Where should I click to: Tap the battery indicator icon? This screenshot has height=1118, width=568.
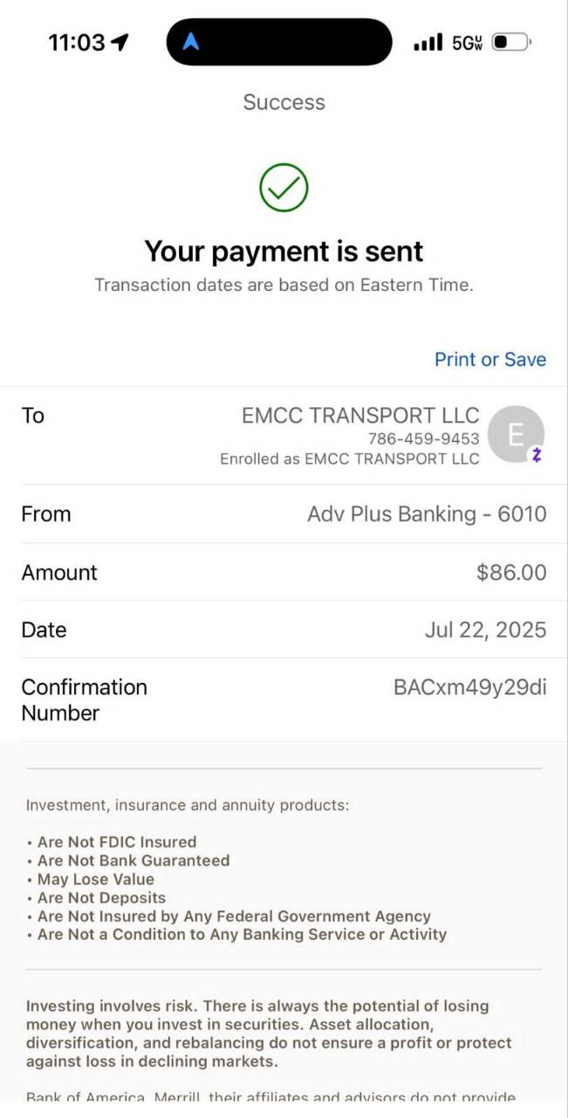point(511,42)
